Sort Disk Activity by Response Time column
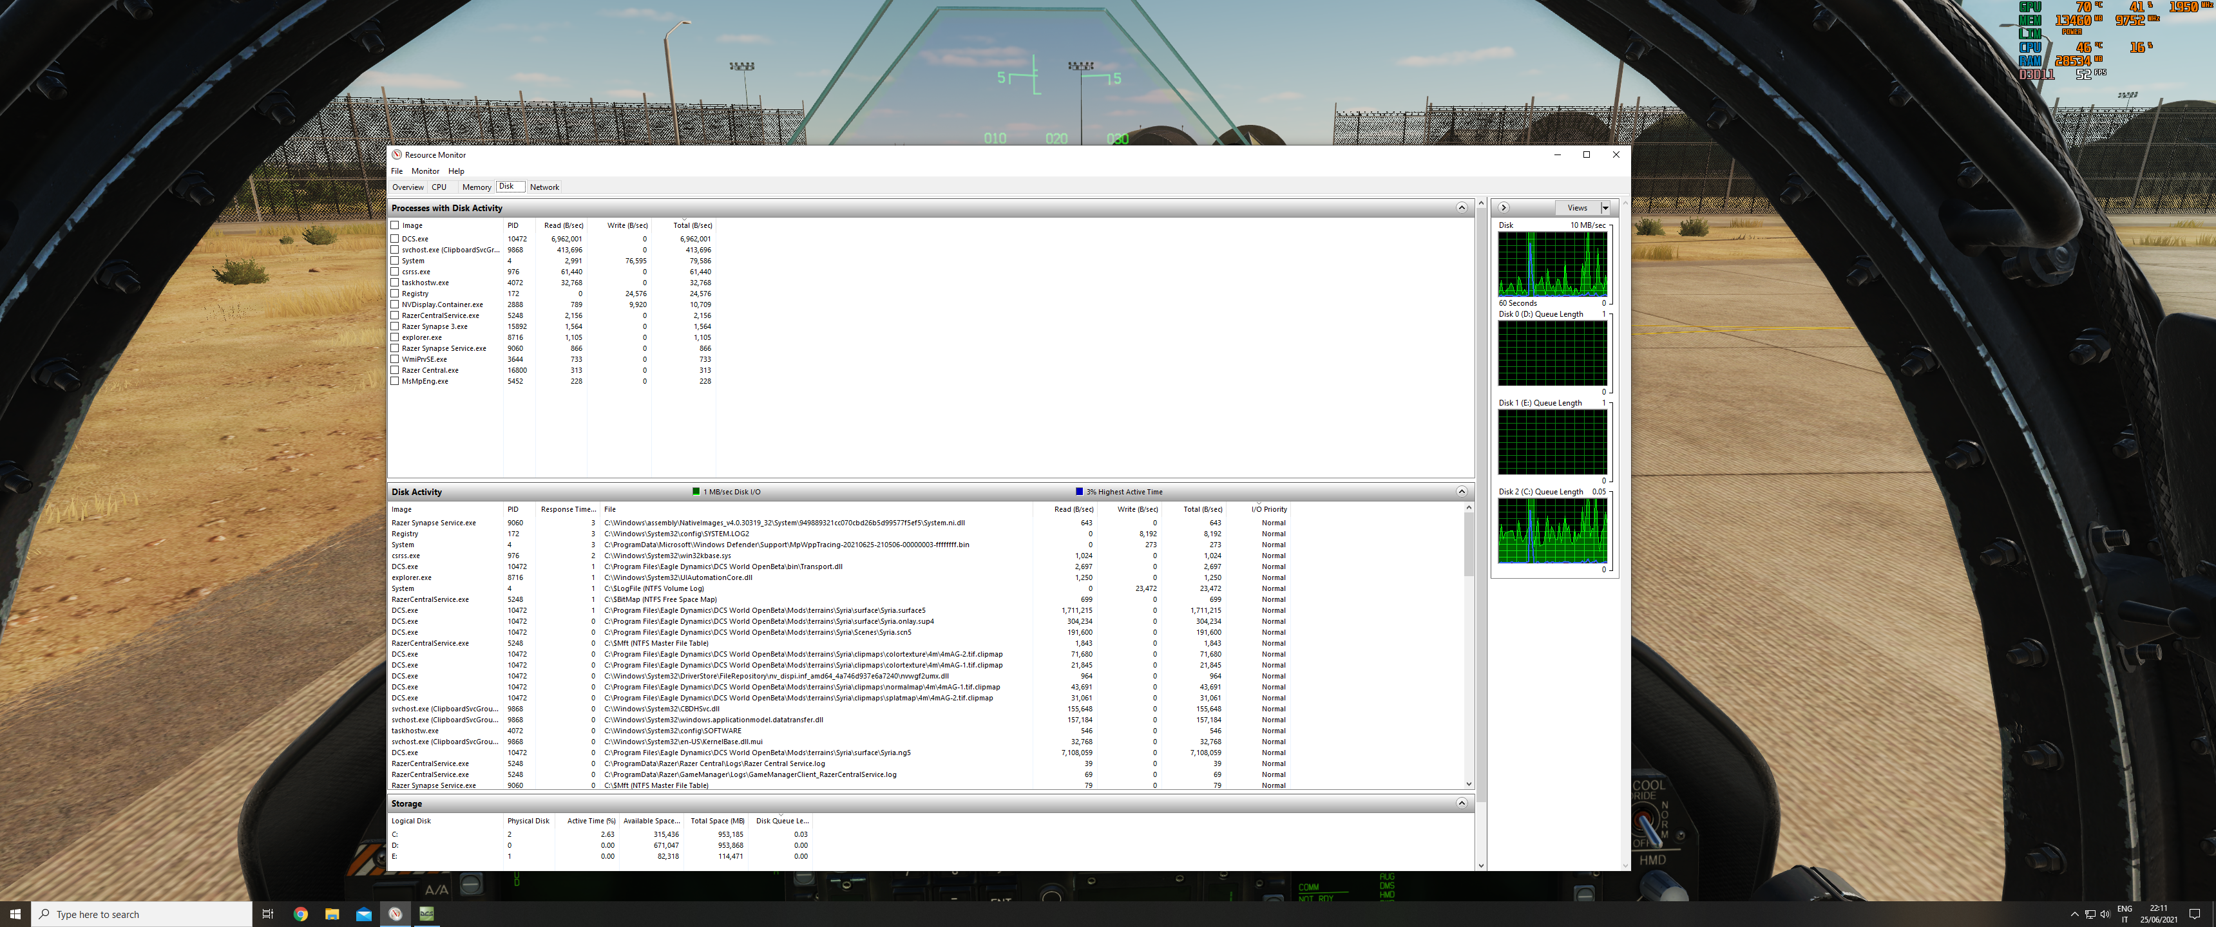The image size is (2216, 927). click(568, 509)
